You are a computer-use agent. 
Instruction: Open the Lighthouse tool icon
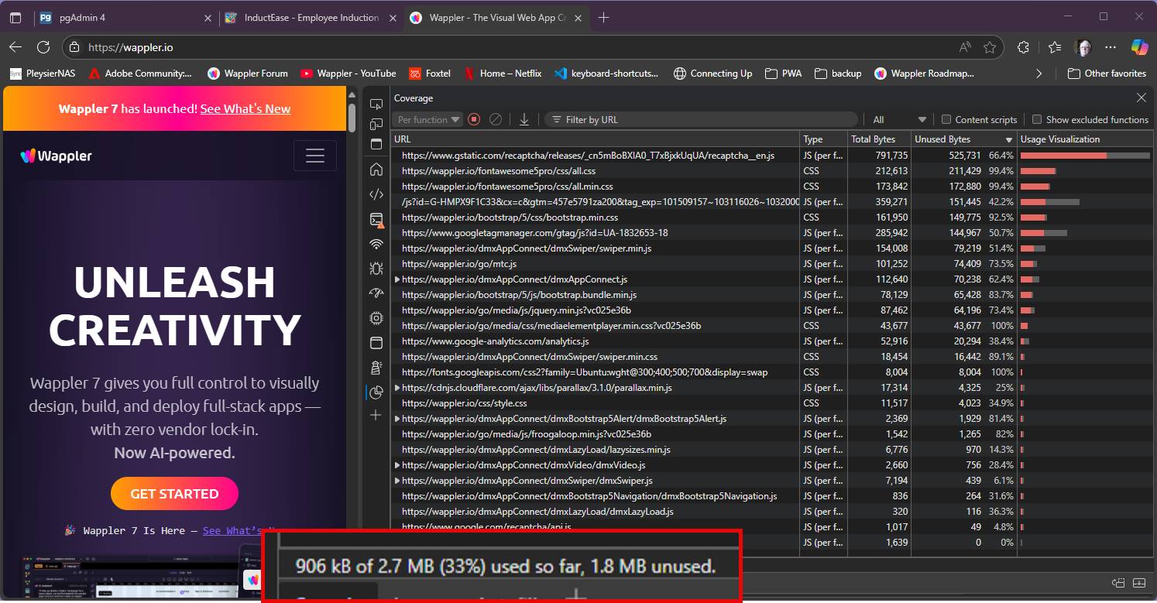click(376, 368)
